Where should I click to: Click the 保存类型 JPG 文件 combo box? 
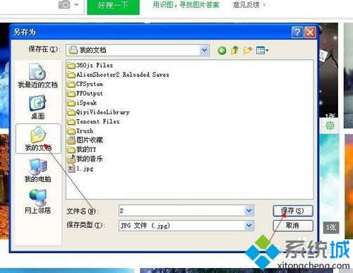[x=186, y=226]
